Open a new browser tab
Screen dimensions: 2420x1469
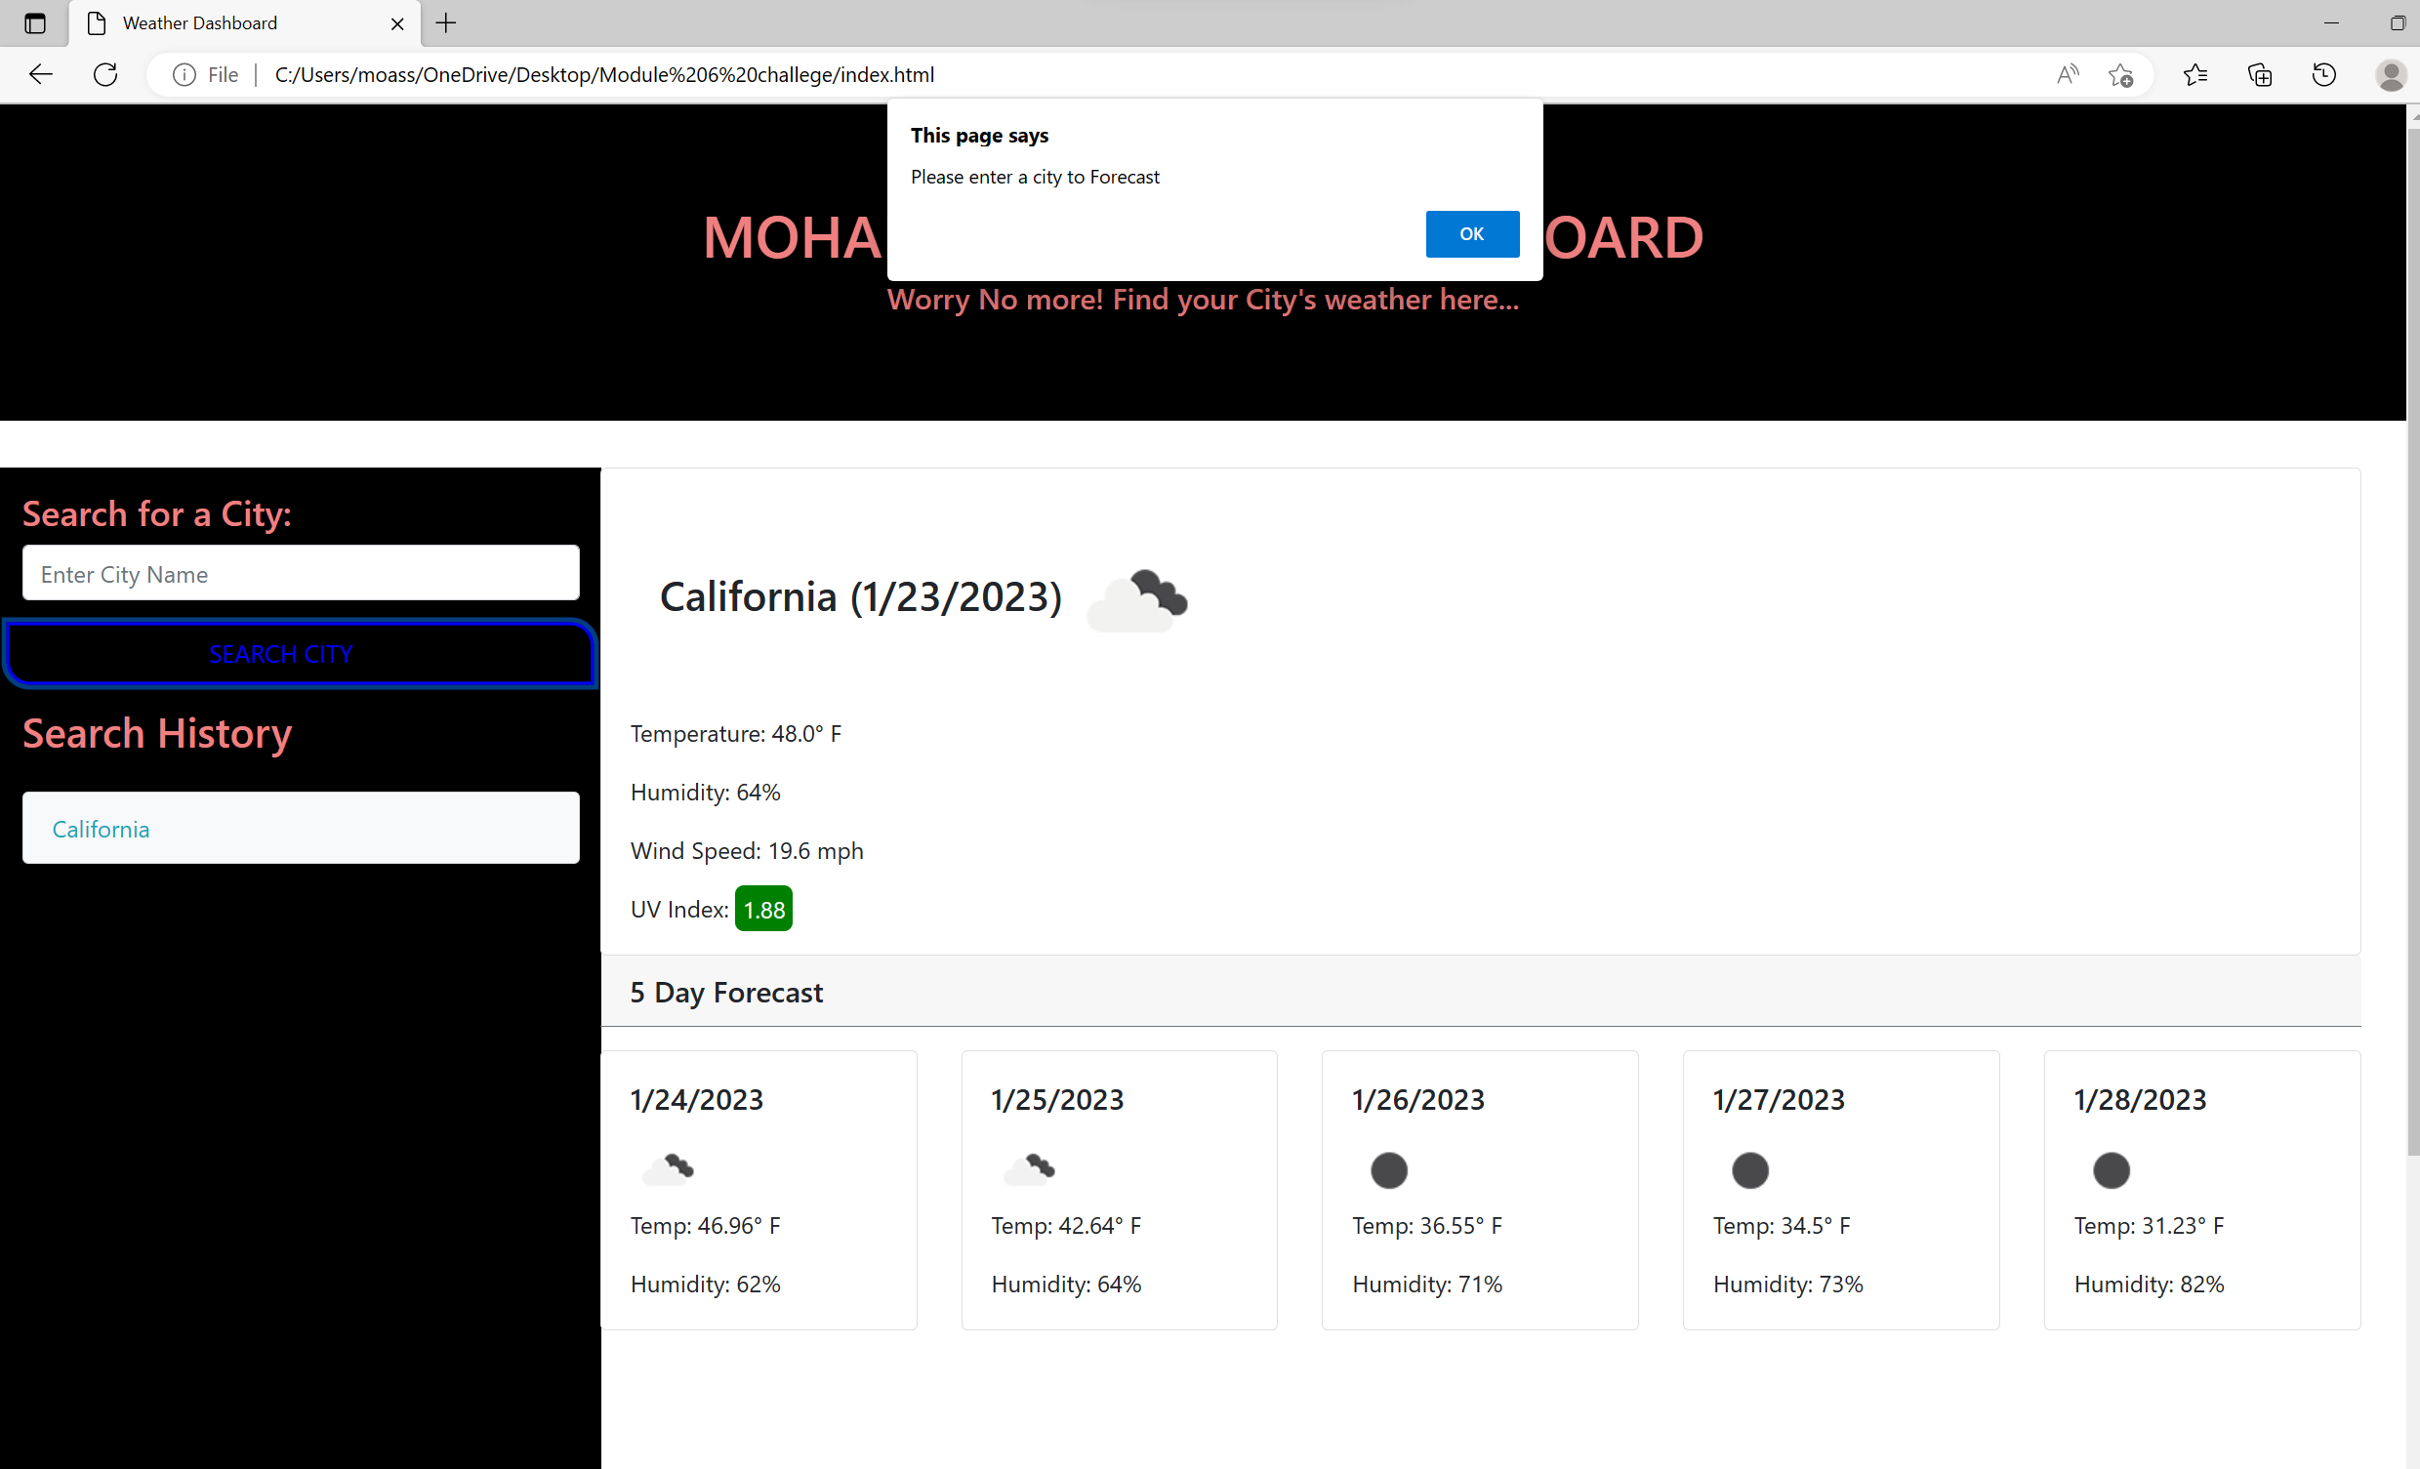coord(445,22)
